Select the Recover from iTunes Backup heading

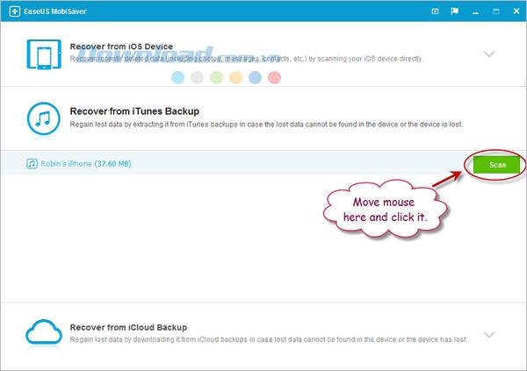pyautogui.click(x=134, y=111)
